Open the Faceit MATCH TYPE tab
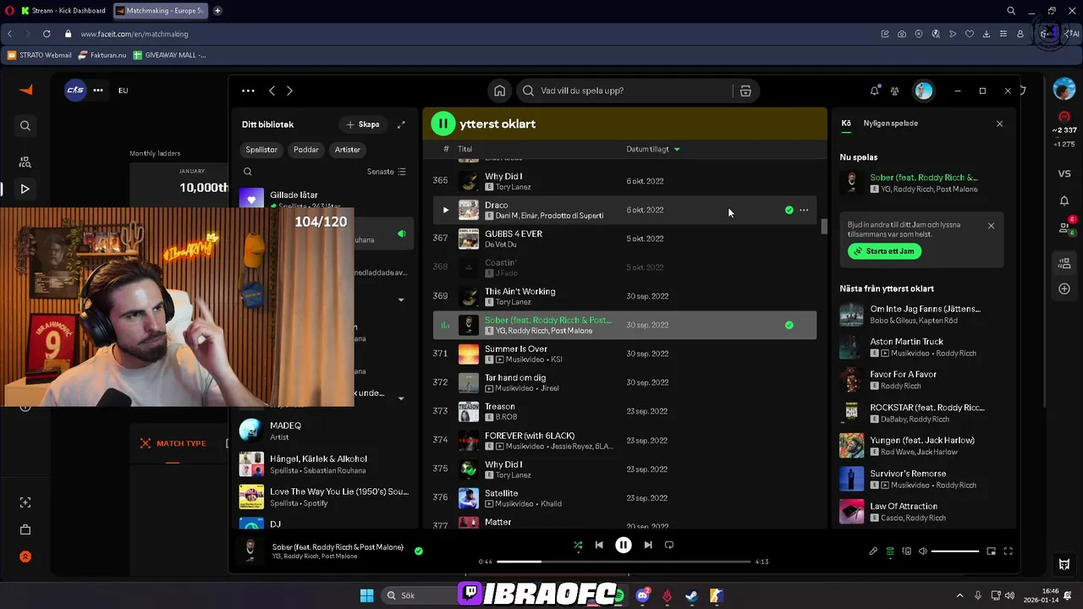The image size is (1083, 609). coord(173,443)
